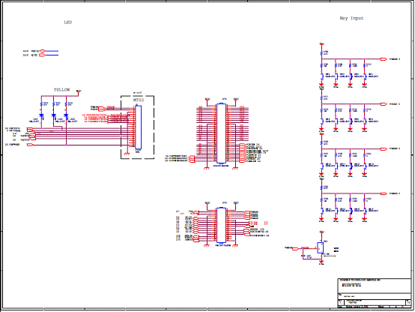Image resolution: width=415 pixels, height=312 pixels.
Task: Click the first key row output port symbol
Action: click(x=384, y=59)
